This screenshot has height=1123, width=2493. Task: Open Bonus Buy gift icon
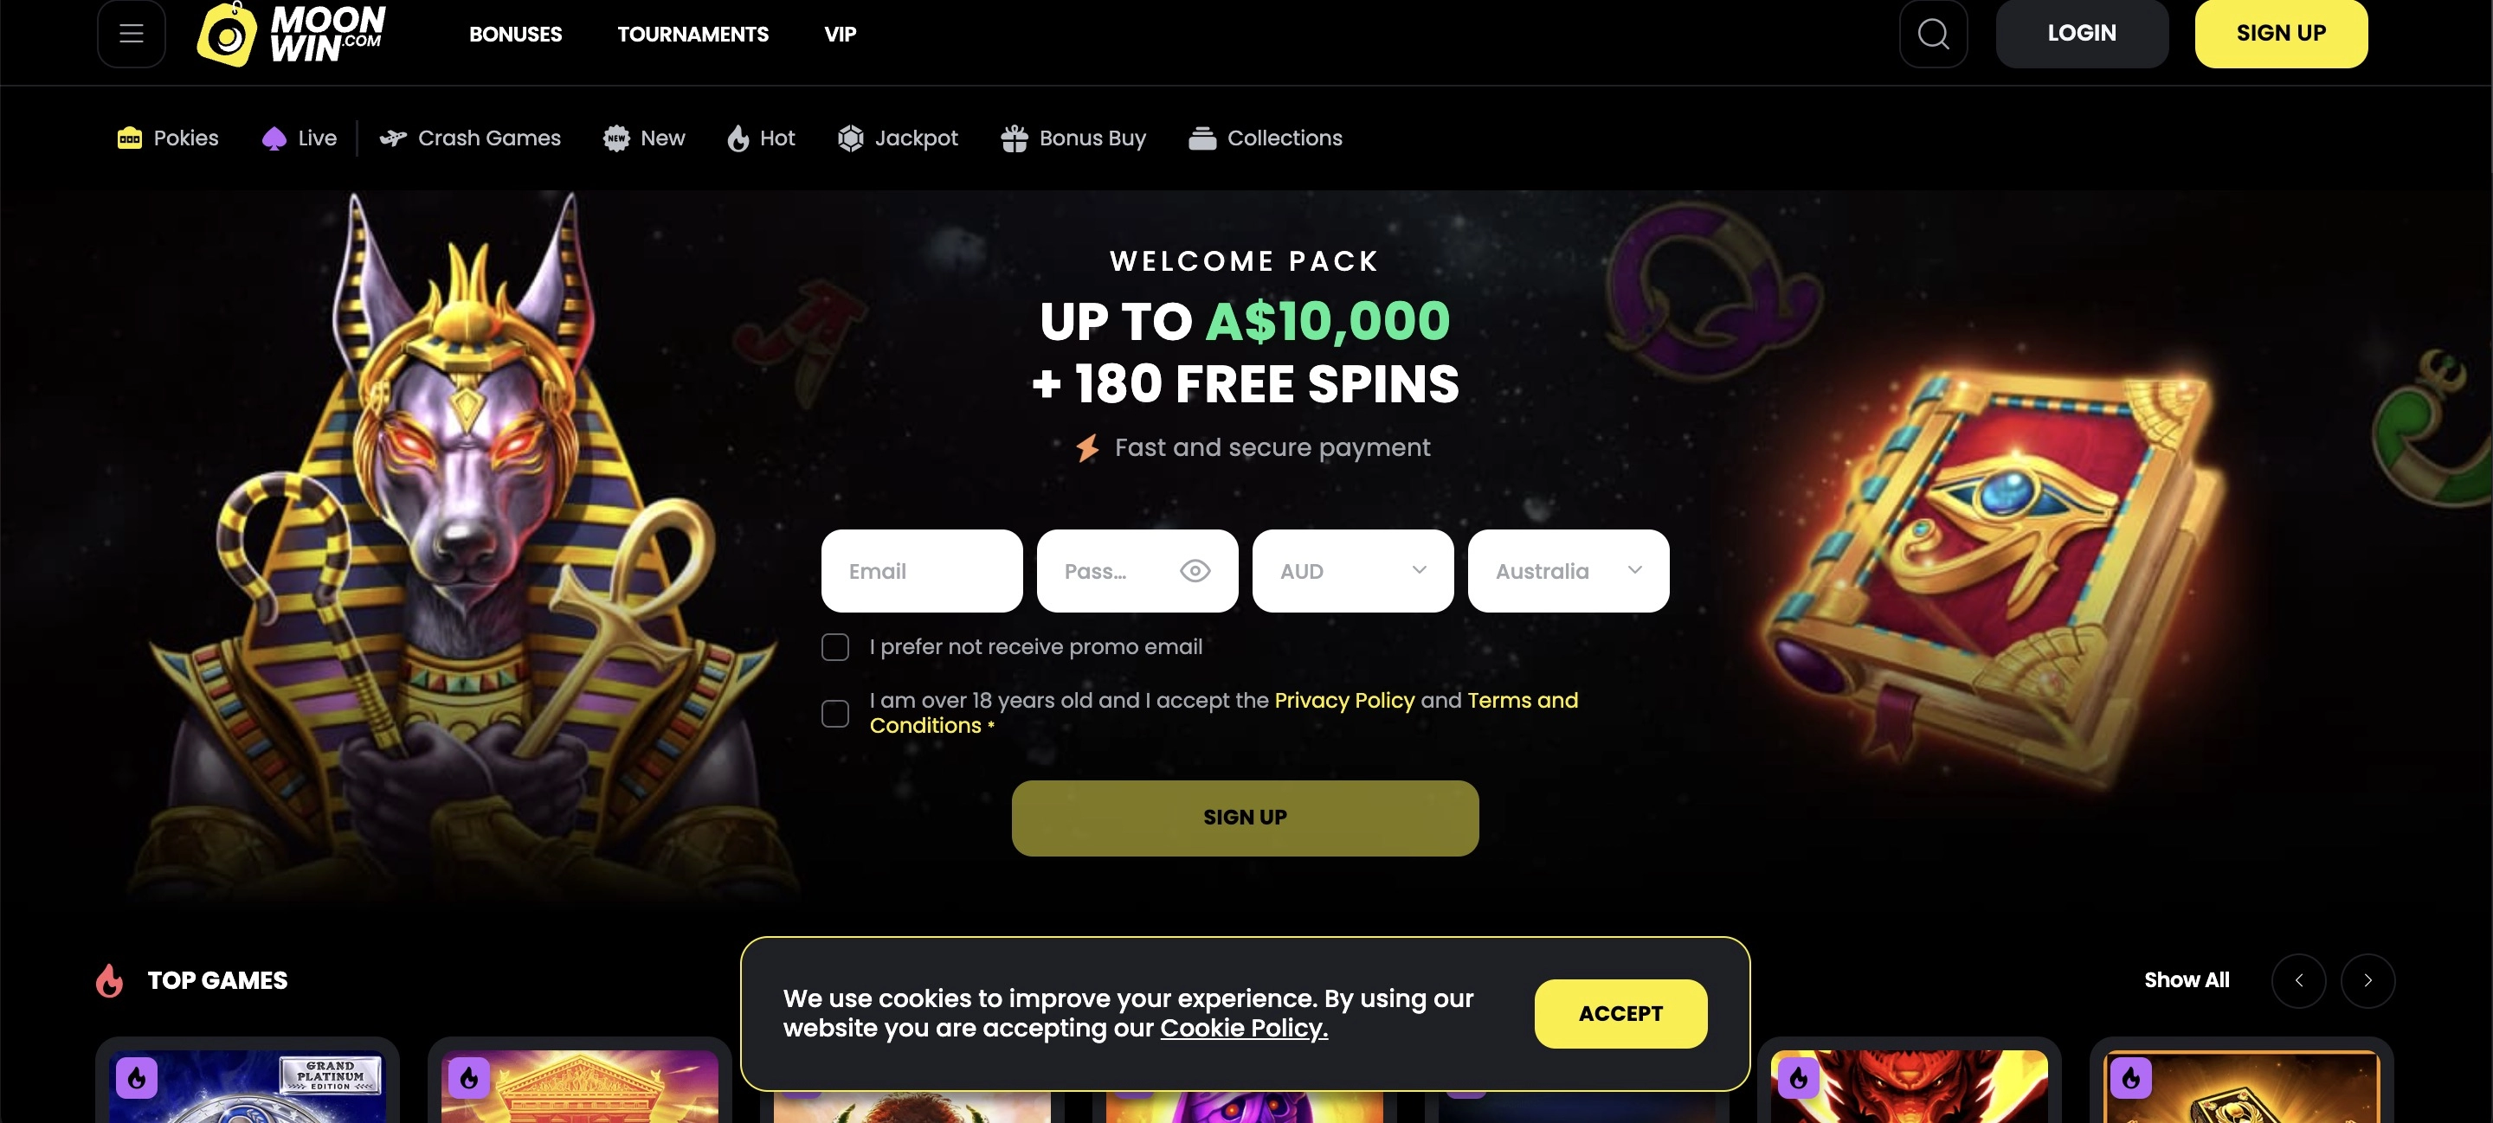point(1015,138)
